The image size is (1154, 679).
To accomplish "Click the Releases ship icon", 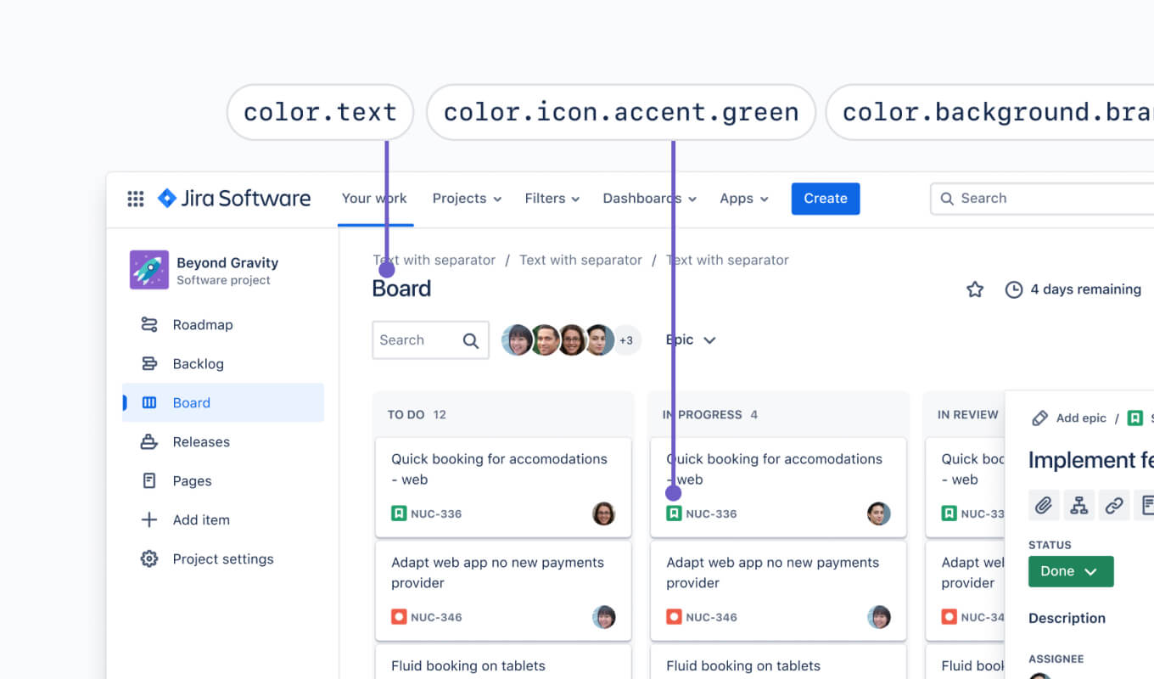I will click(148, 441).
